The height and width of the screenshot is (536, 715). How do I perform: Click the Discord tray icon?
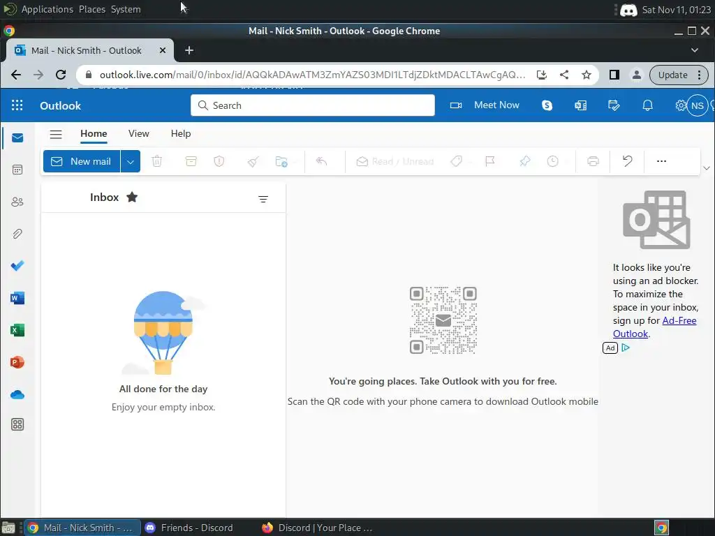pos(628,10)
